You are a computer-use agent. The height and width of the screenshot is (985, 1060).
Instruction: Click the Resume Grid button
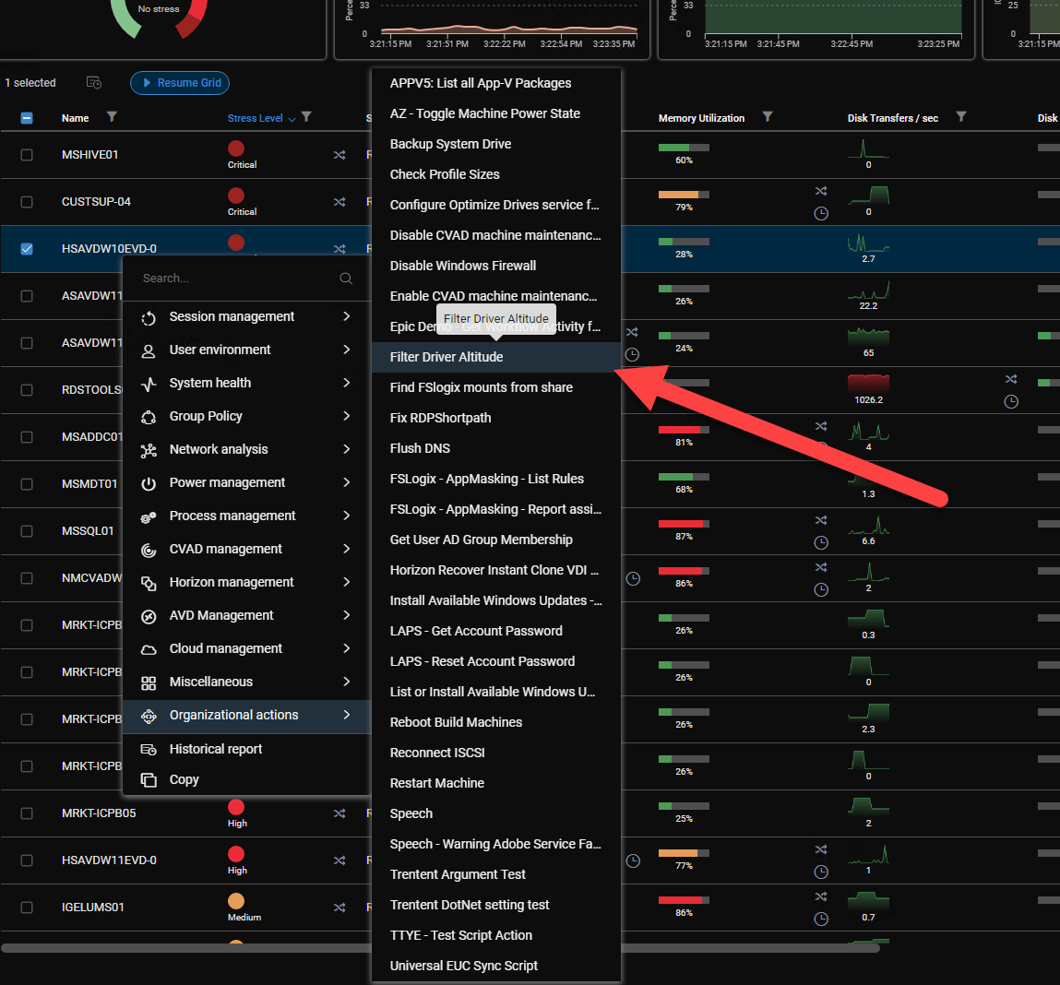[180, 82]
